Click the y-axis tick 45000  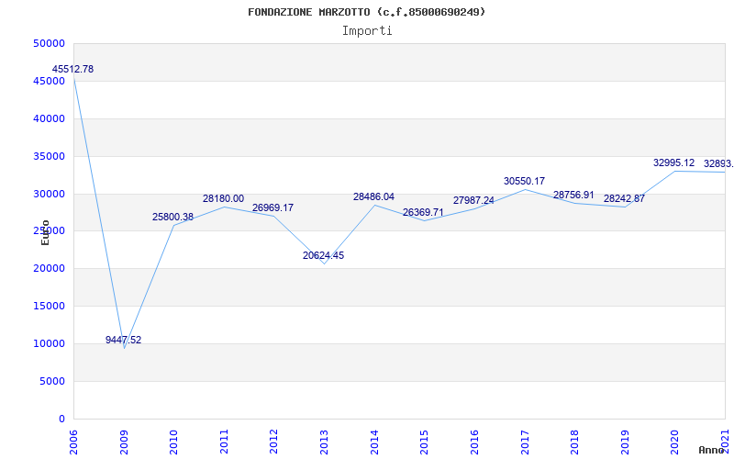click(x=49, y=81)
